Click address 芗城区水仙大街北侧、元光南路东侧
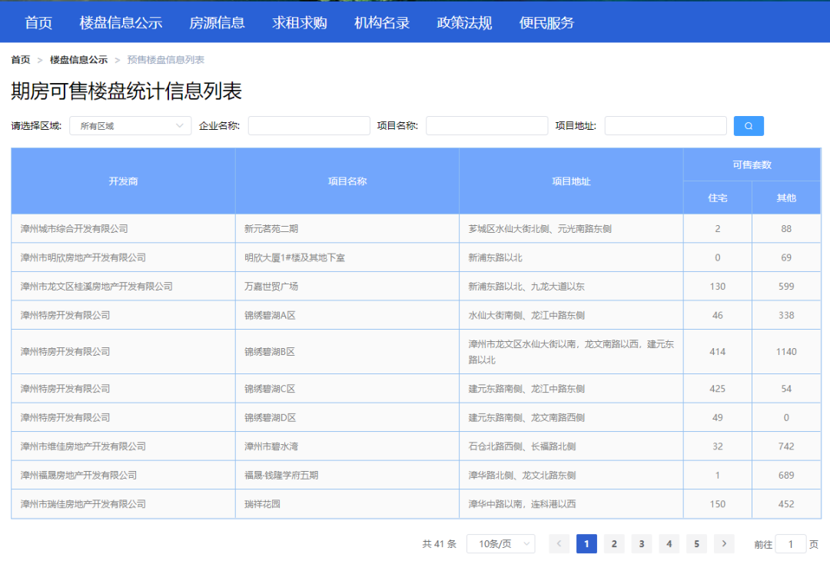 pyautogui.click(x=540, y=228)
